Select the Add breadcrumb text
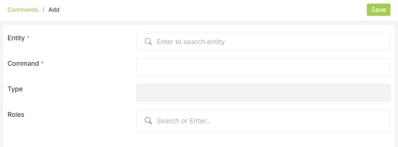 click(x=54, y=10)
